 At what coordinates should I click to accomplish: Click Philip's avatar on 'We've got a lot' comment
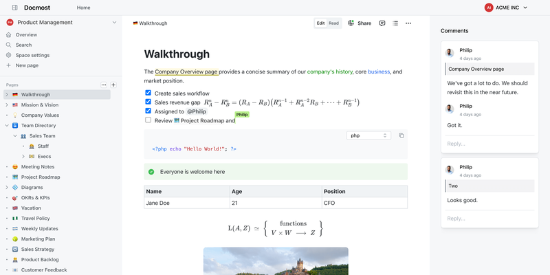click(x=450, y=53)
